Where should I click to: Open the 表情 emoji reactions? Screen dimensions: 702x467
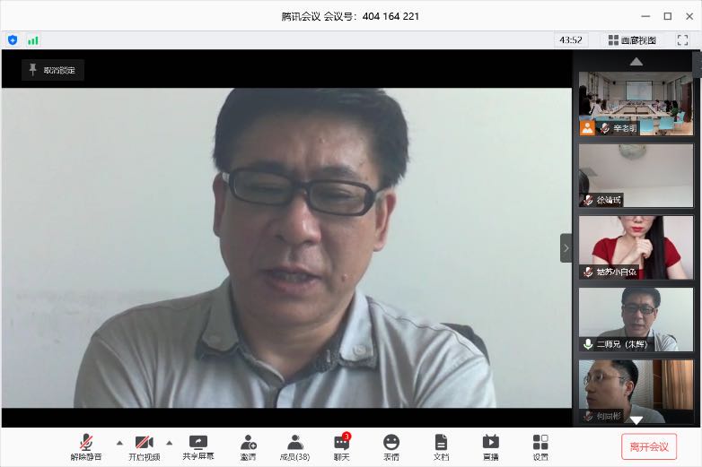pyautogui.click(x=391, y=446)
